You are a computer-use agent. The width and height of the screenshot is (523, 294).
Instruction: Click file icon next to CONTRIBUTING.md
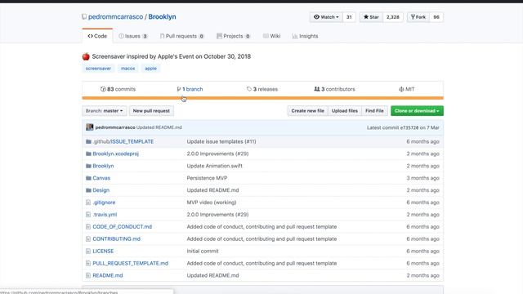(x=88, y=239)
